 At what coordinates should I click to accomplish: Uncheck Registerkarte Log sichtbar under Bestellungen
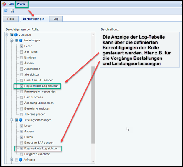pyautogui.click(x=22, y=86)
